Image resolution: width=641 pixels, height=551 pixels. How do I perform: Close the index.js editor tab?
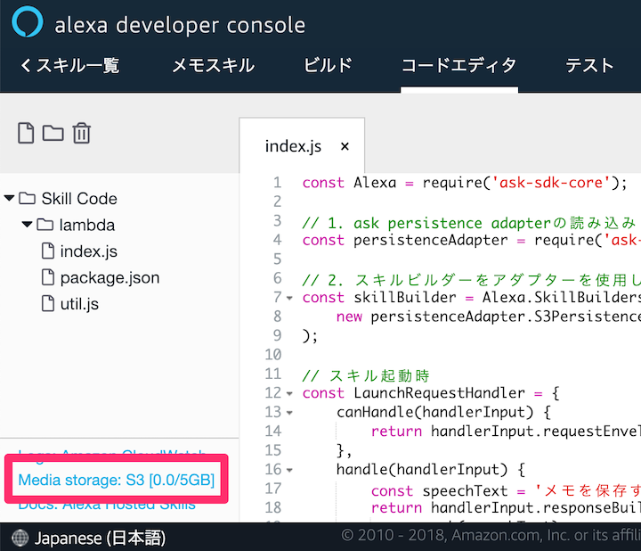tap(345, 146)
